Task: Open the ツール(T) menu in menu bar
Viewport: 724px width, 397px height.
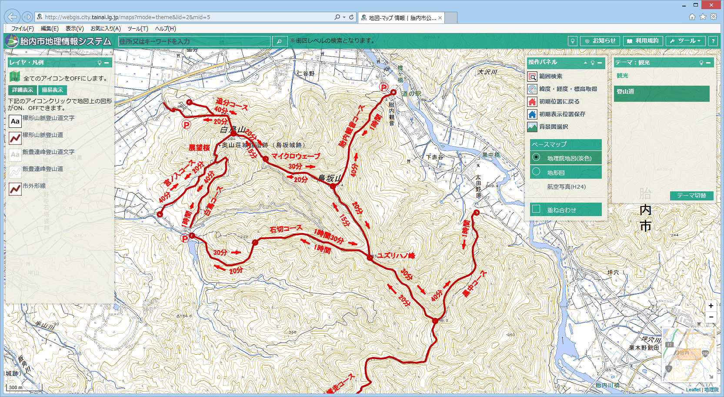Action: [x=138, y=29]
